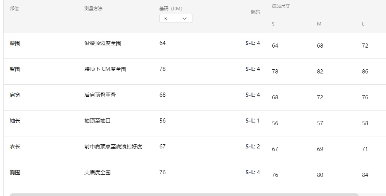The height and width of the screenshot is (196, 386).
Task: Open the S base size dropdown
Action: click(176, 18)
